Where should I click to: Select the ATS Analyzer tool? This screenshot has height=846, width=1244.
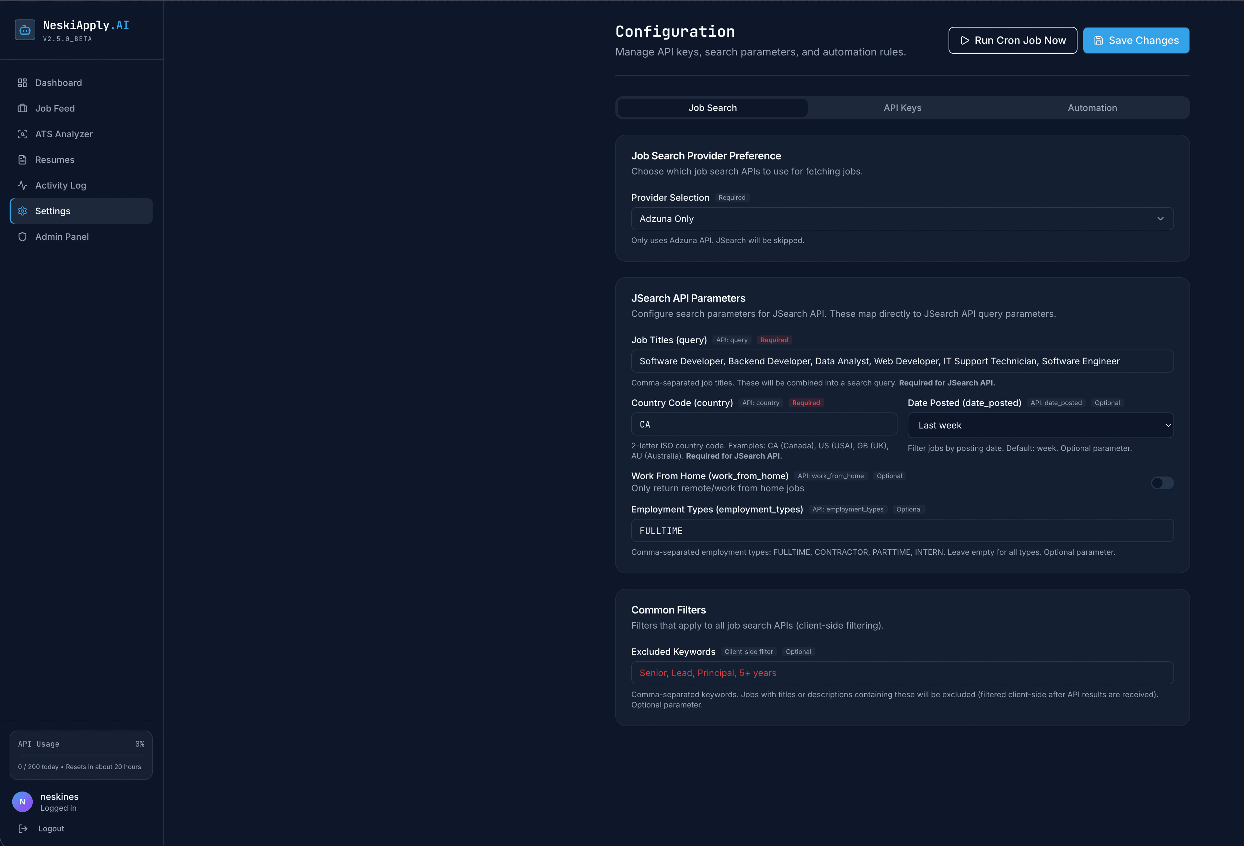pos(63,134)
